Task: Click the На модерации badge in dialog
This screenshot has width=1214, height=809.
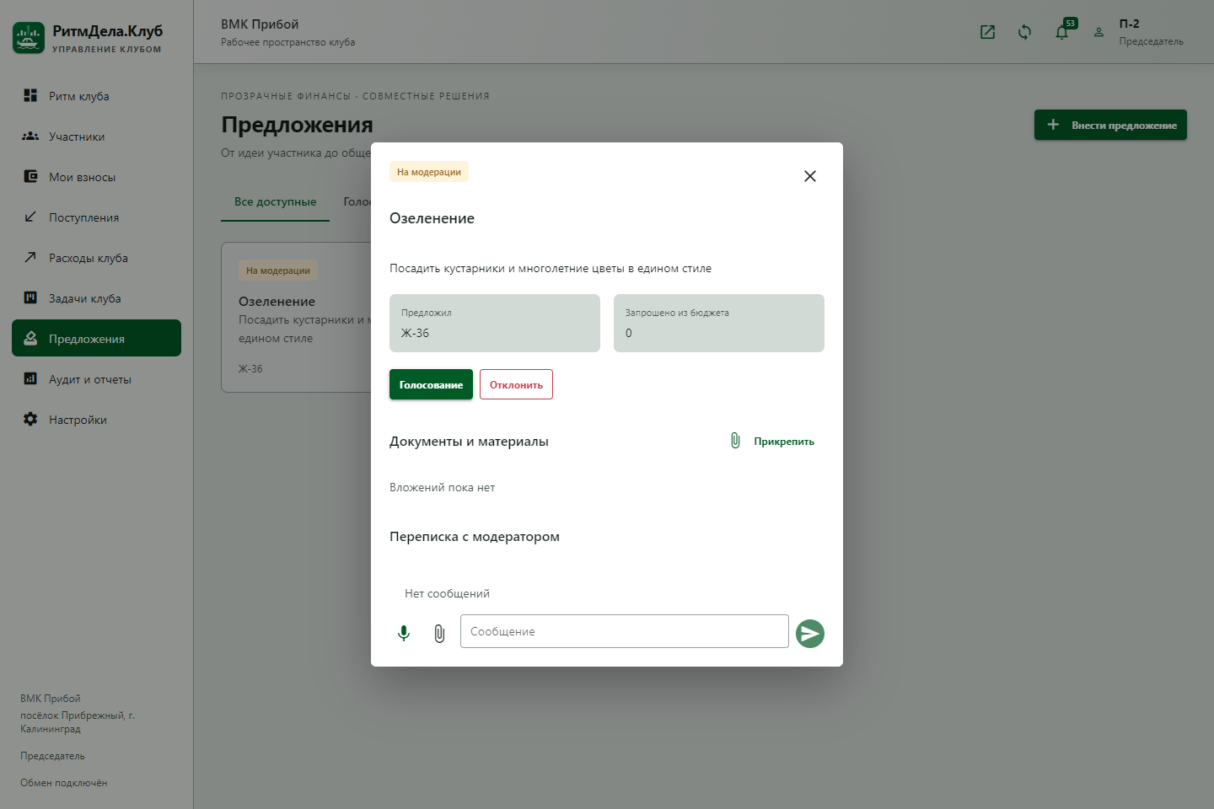Action: (429, 172)
